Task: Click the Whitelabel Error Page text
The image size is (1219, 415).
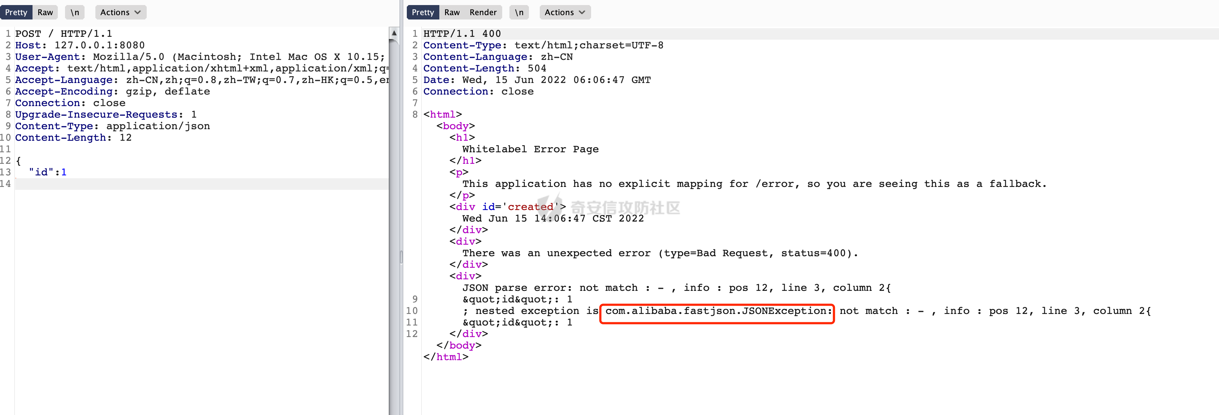Action: point(530,149)
